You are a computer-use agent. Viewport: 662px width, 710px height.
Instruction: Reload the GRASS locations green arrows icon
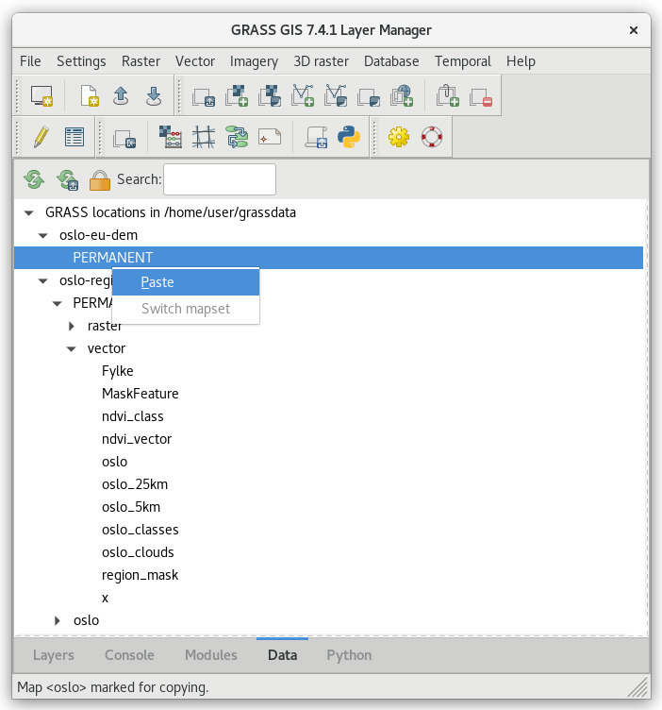(34, 179)
